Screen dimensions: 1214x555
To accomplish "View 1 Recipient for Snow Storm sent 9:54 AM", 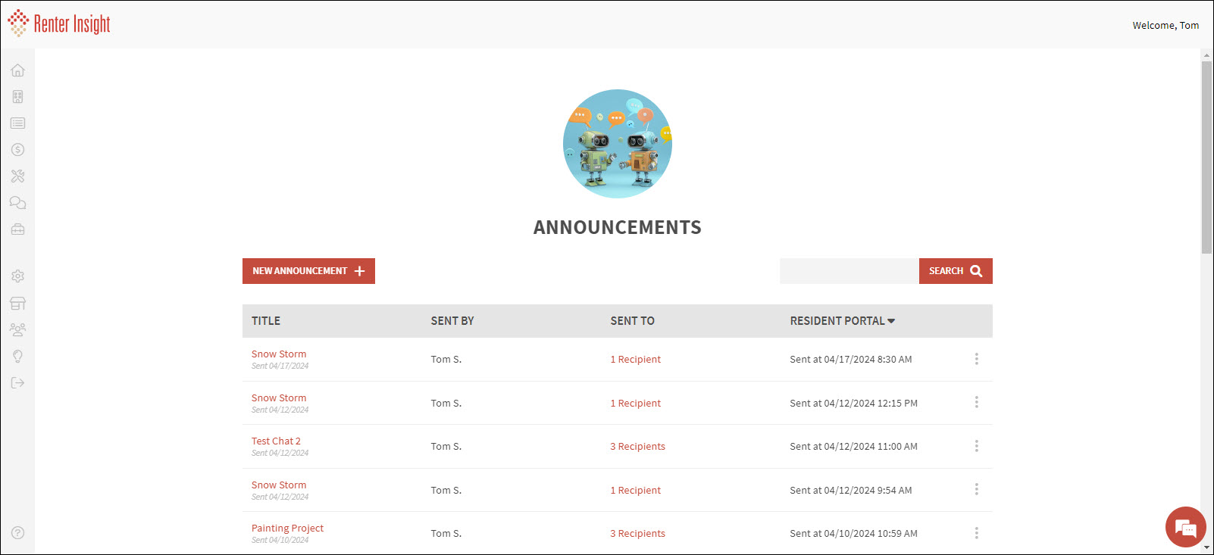I will 635,490.
